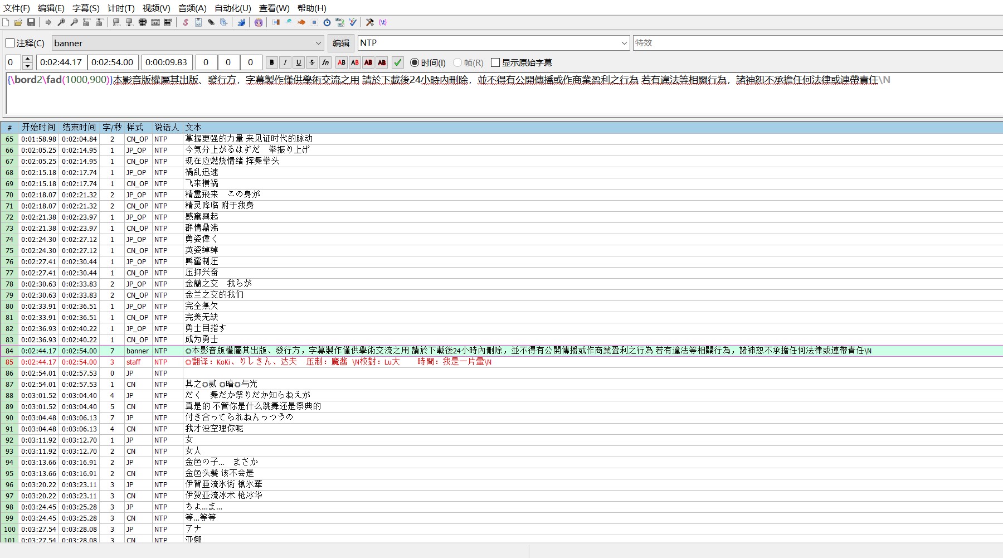The image size is (1003, 558).
Task: Open the 查看 menu
Action: (274, 8)
